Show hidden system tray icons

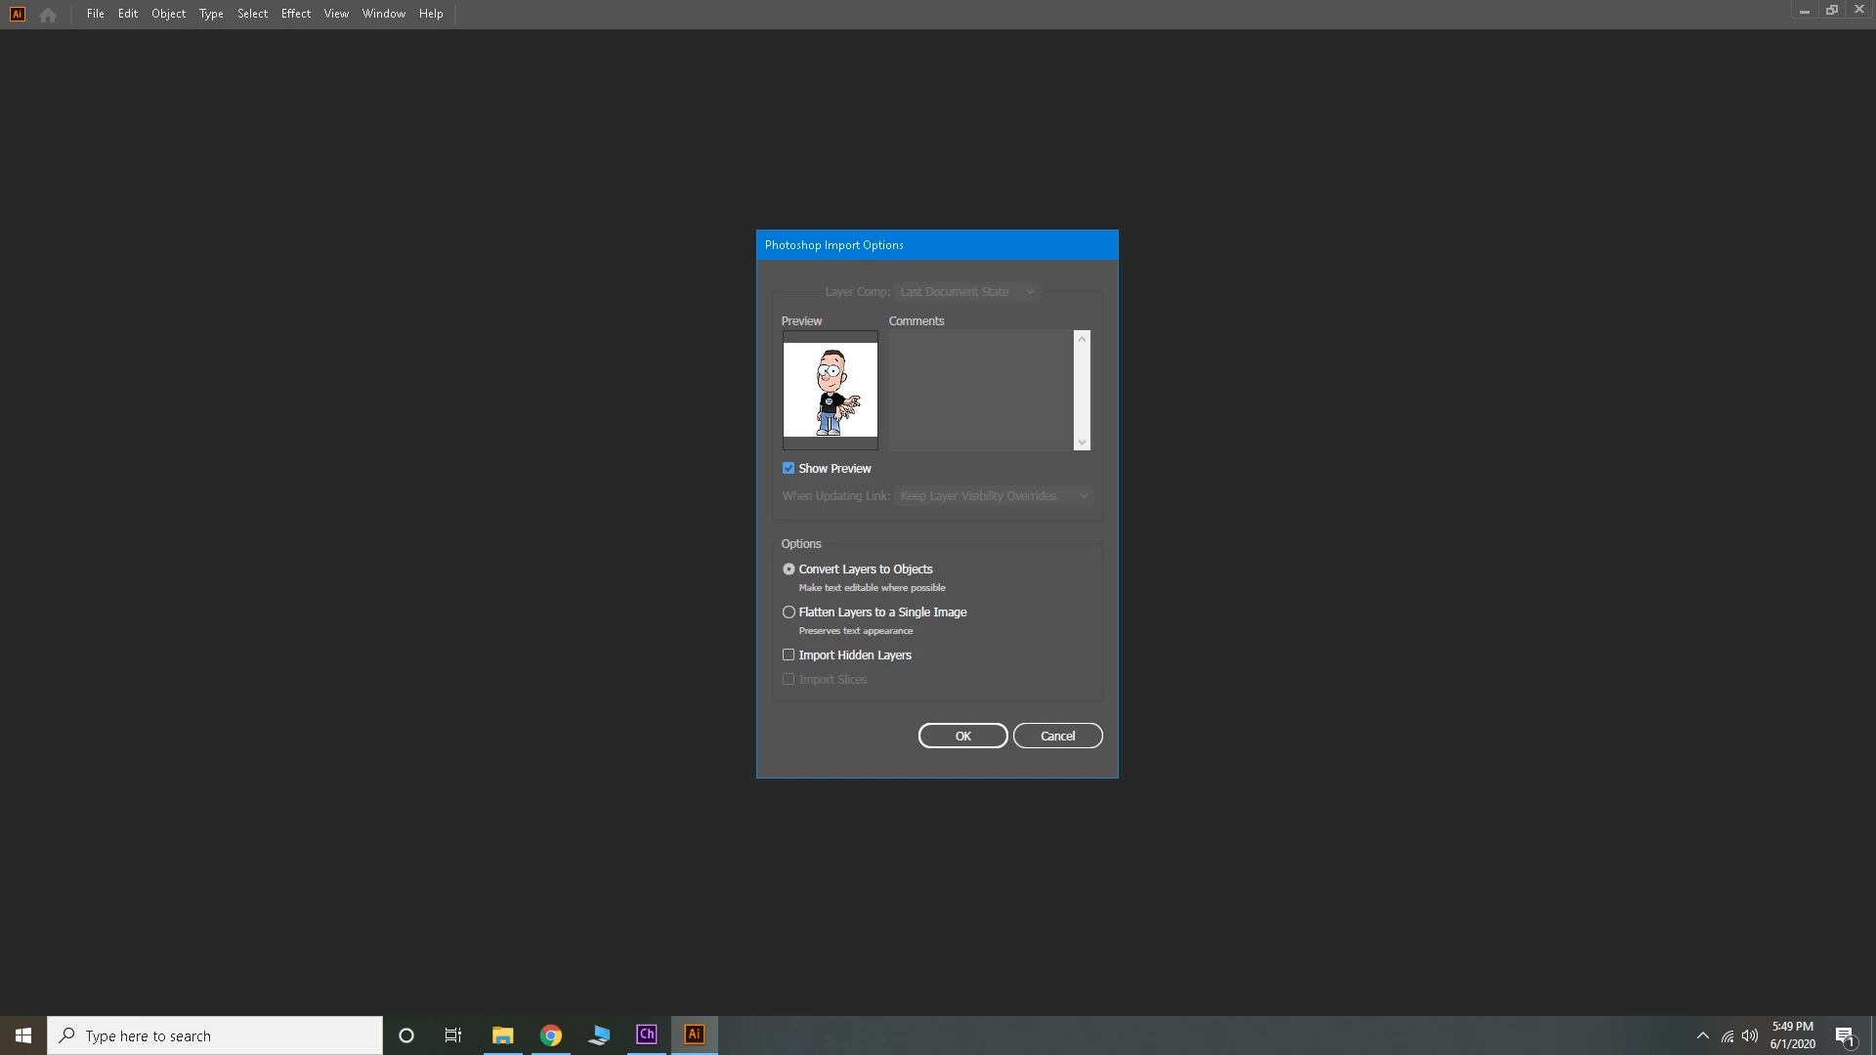point(1703,1035)
